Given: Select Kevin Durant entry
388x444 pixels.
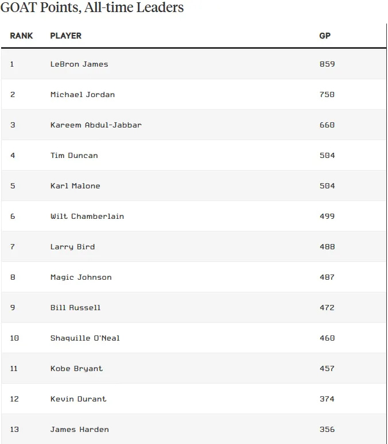Looking at the screenshot, I should pos(79,399).
